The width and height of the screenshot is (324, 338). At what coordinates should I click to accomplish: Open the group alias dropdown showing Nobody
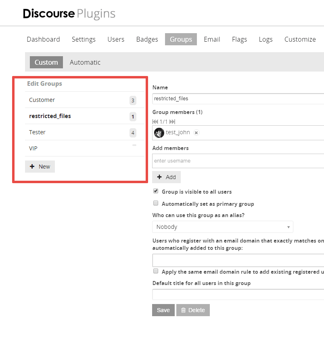(223, 227)
